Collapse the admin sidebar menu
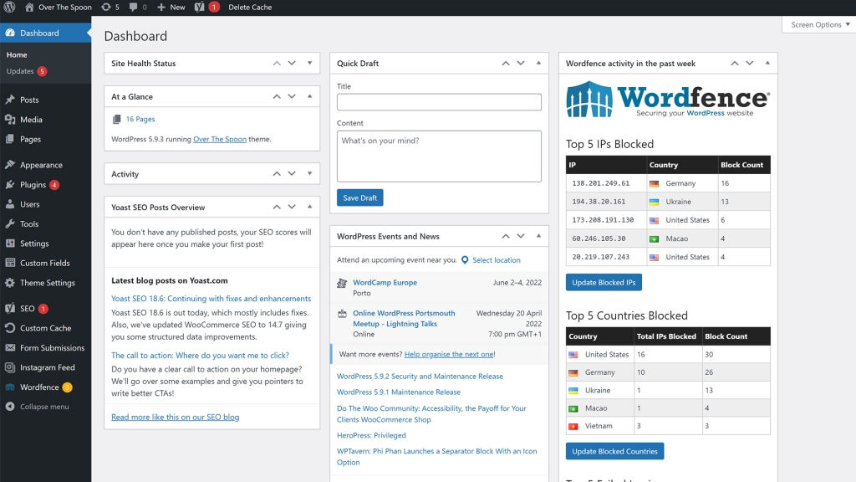856x482 pixels. click(43, 407)
